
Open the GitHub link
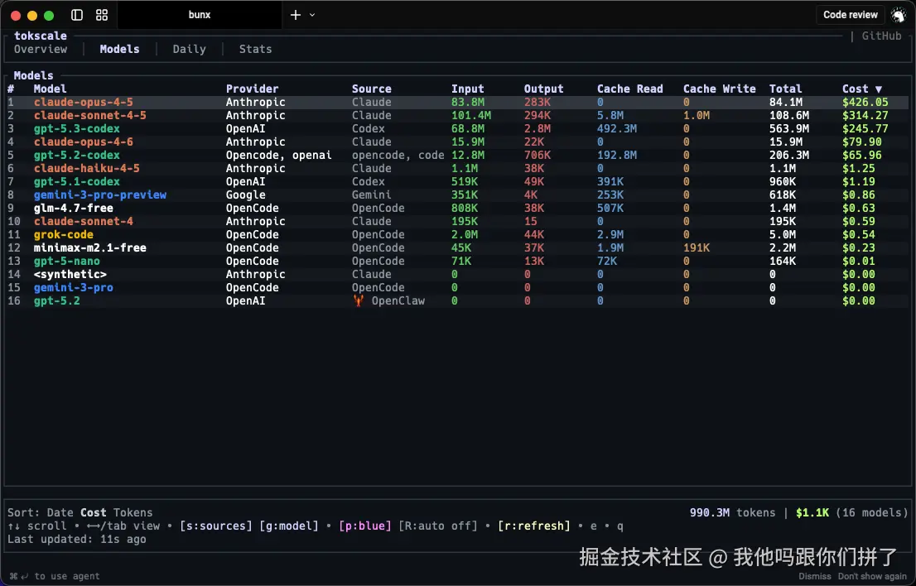pos(881,36)
